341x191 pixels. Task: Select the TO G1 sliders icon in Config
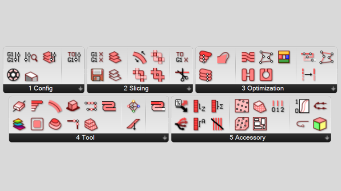tap(74, 57)
